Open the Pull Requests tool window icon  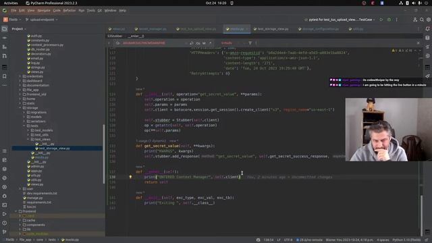pos(5,56)
